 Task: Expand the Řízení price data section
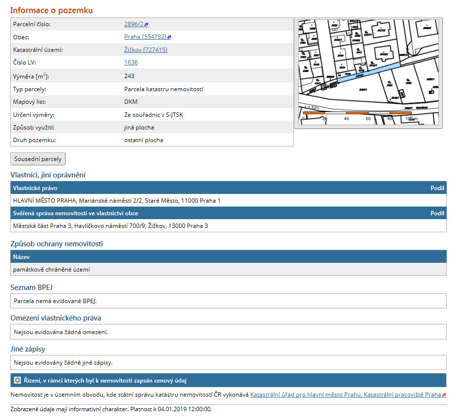tap(17, 381)
